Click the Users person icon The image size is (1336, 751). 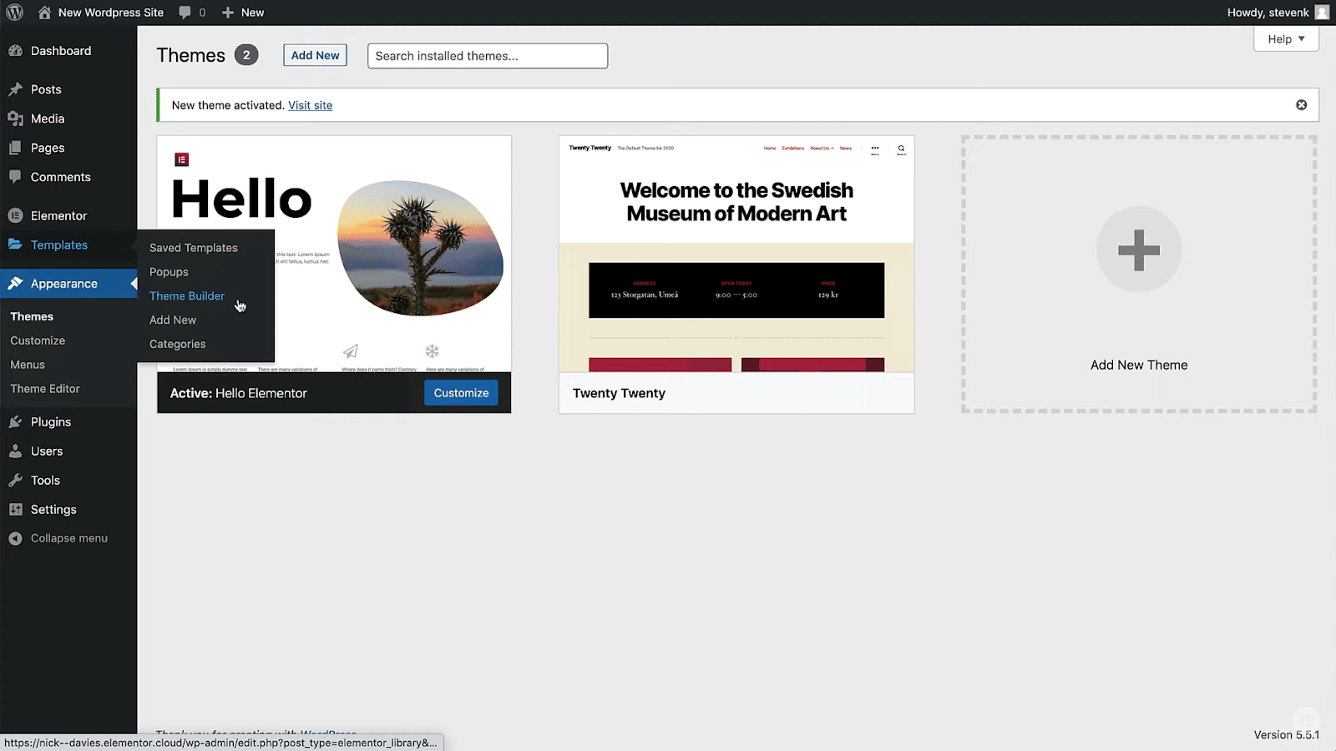click(15, 451)
